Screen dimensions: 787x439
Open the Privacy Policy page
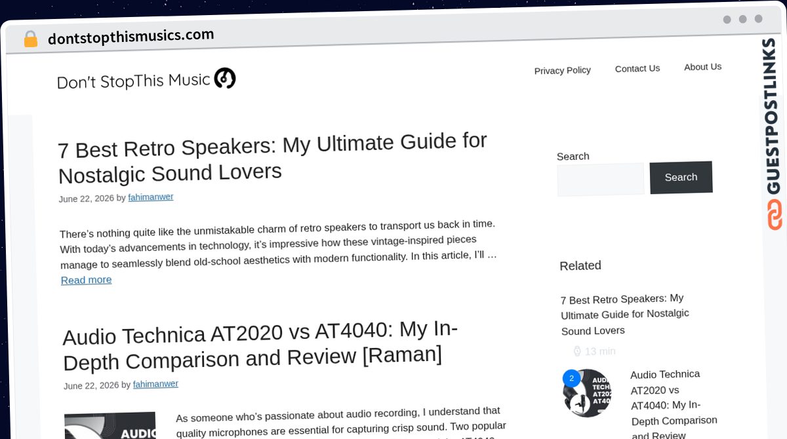(x=563, y=70)
